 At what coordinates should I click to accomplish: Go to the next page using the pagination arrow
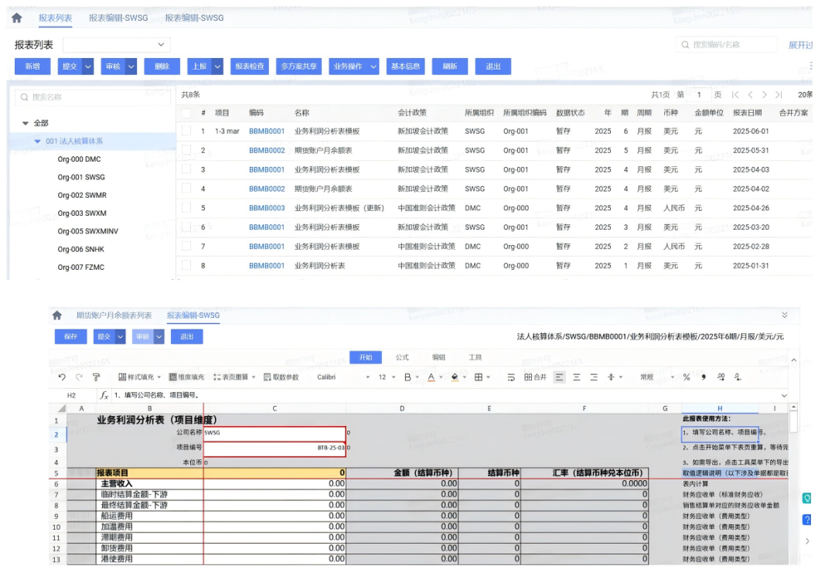[764, 95]
